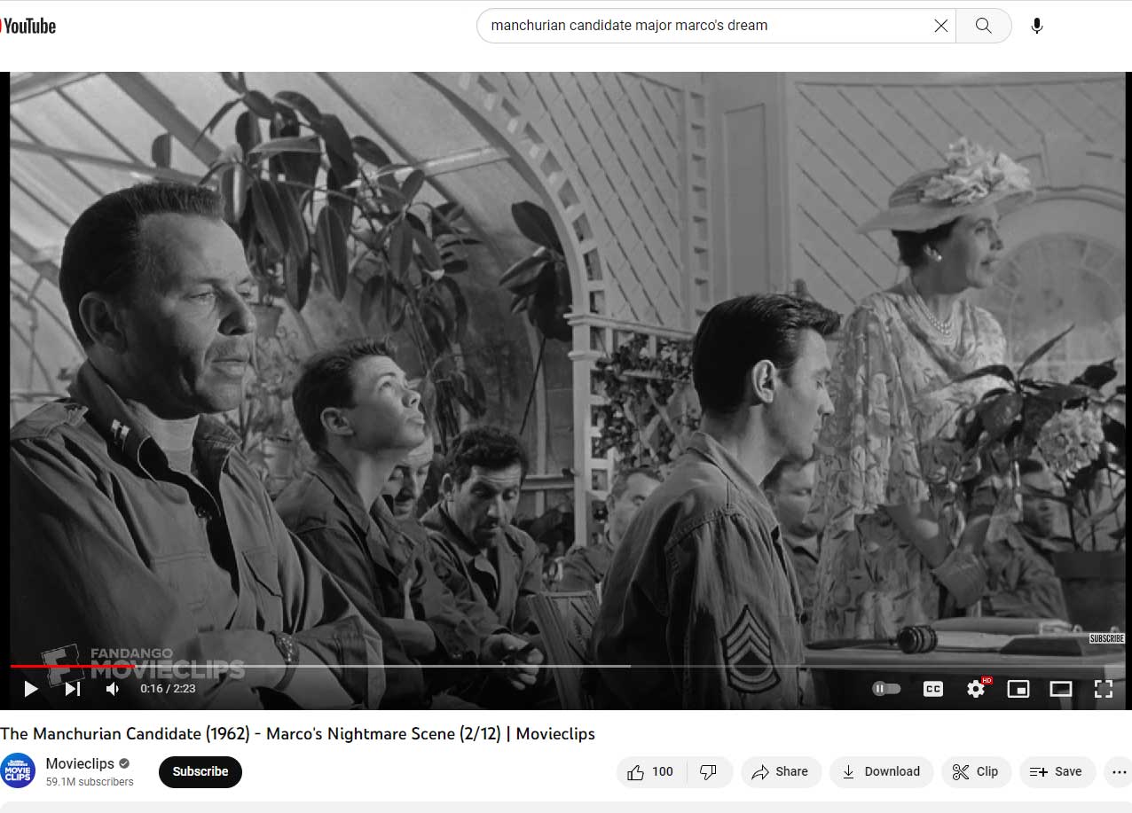Click the video title text
The image size is (1132, 813).
coord(297,733)
